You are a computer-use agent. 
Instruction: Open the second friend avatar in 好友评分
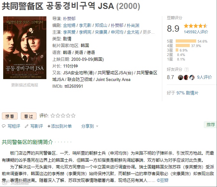click(186, 77)
